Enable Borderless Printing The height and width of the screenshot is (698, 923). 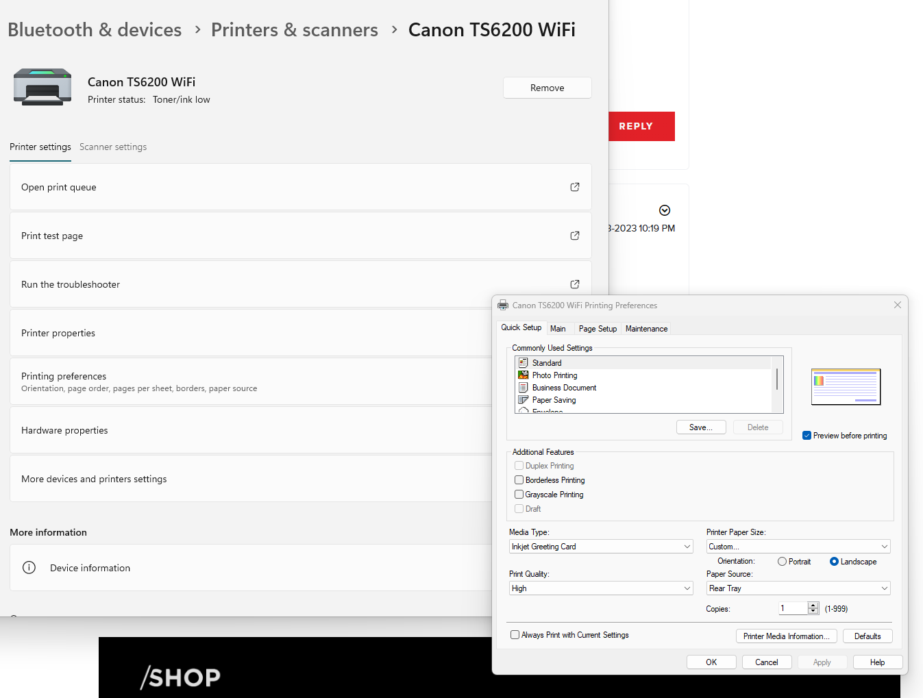pos(519,479)
